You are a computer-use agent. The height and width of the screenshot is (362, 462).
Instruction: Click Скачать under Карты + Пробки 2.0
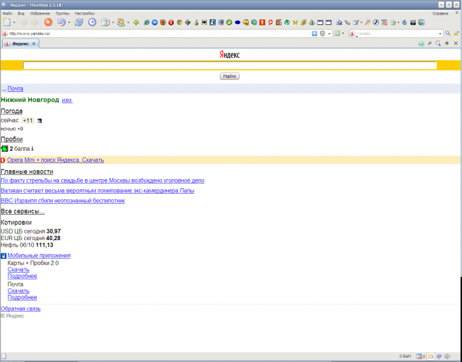pyautogui.click(x=18, y=269)
